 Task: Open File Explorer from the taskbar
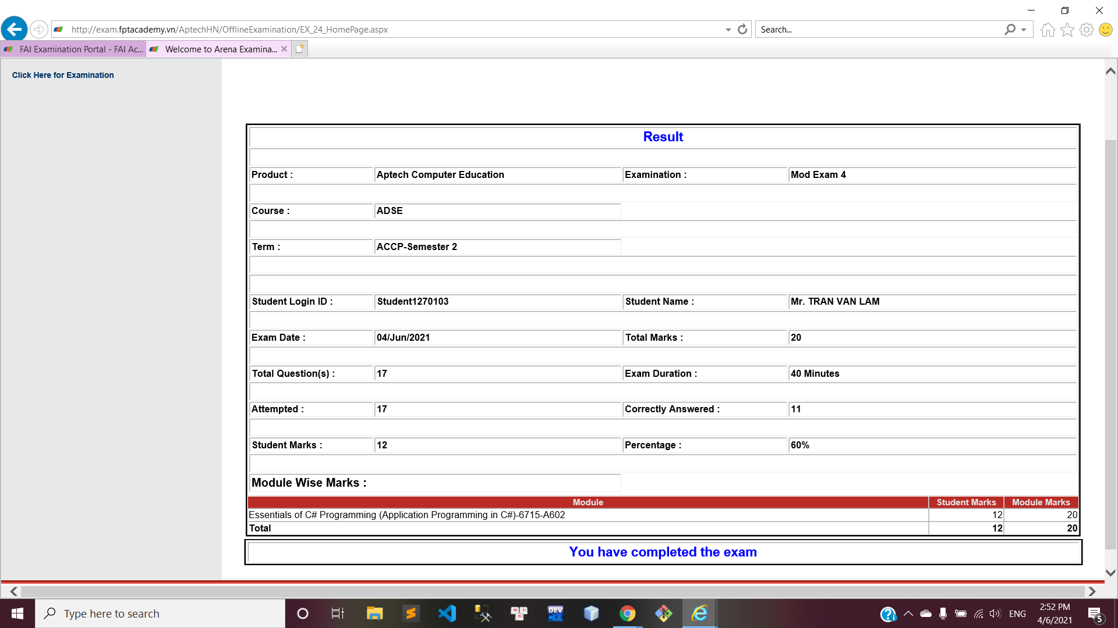pos(374,613)
